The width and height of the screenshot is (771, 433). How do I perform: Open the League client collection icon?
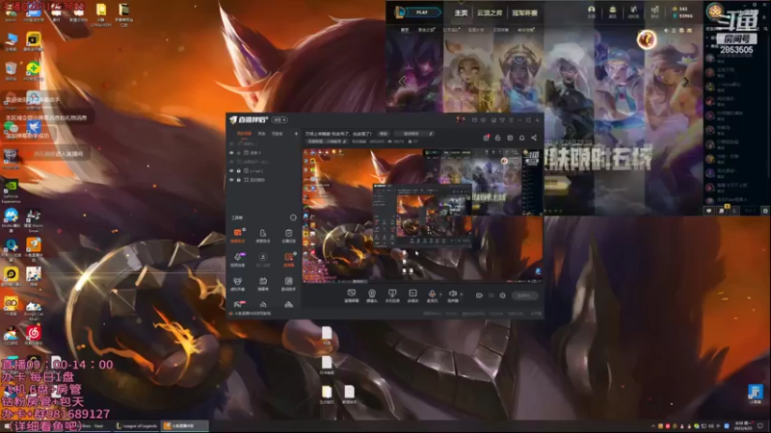pos(612,11)
